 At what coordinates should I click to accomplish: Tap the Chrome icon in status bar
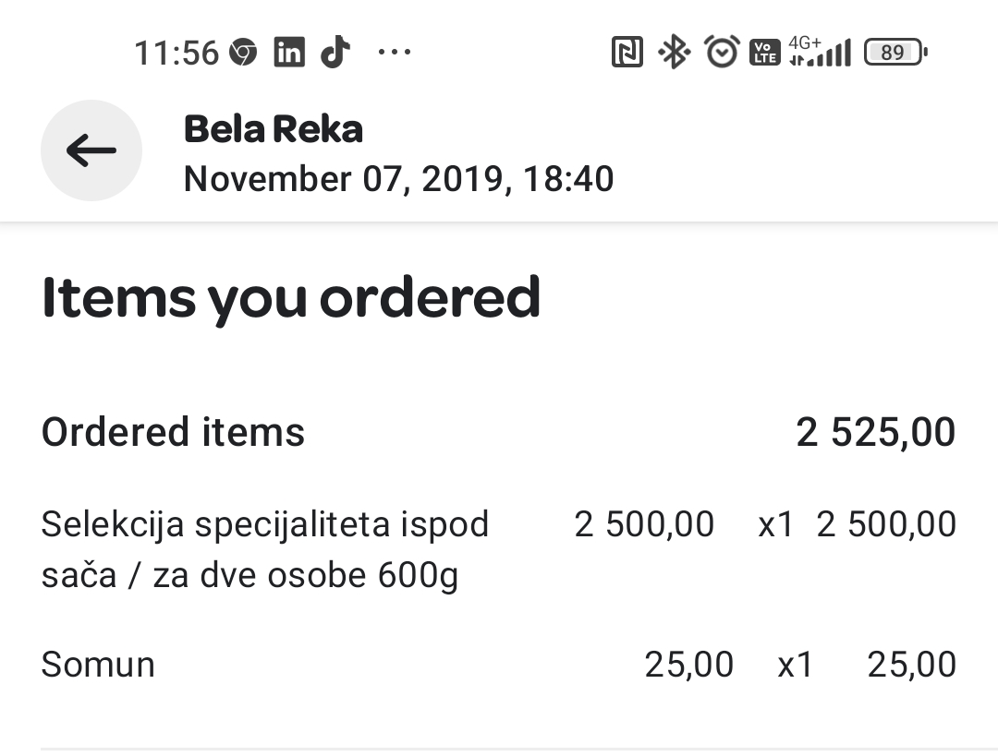243,53
